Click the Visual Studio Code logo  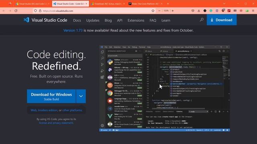point(45,20)
